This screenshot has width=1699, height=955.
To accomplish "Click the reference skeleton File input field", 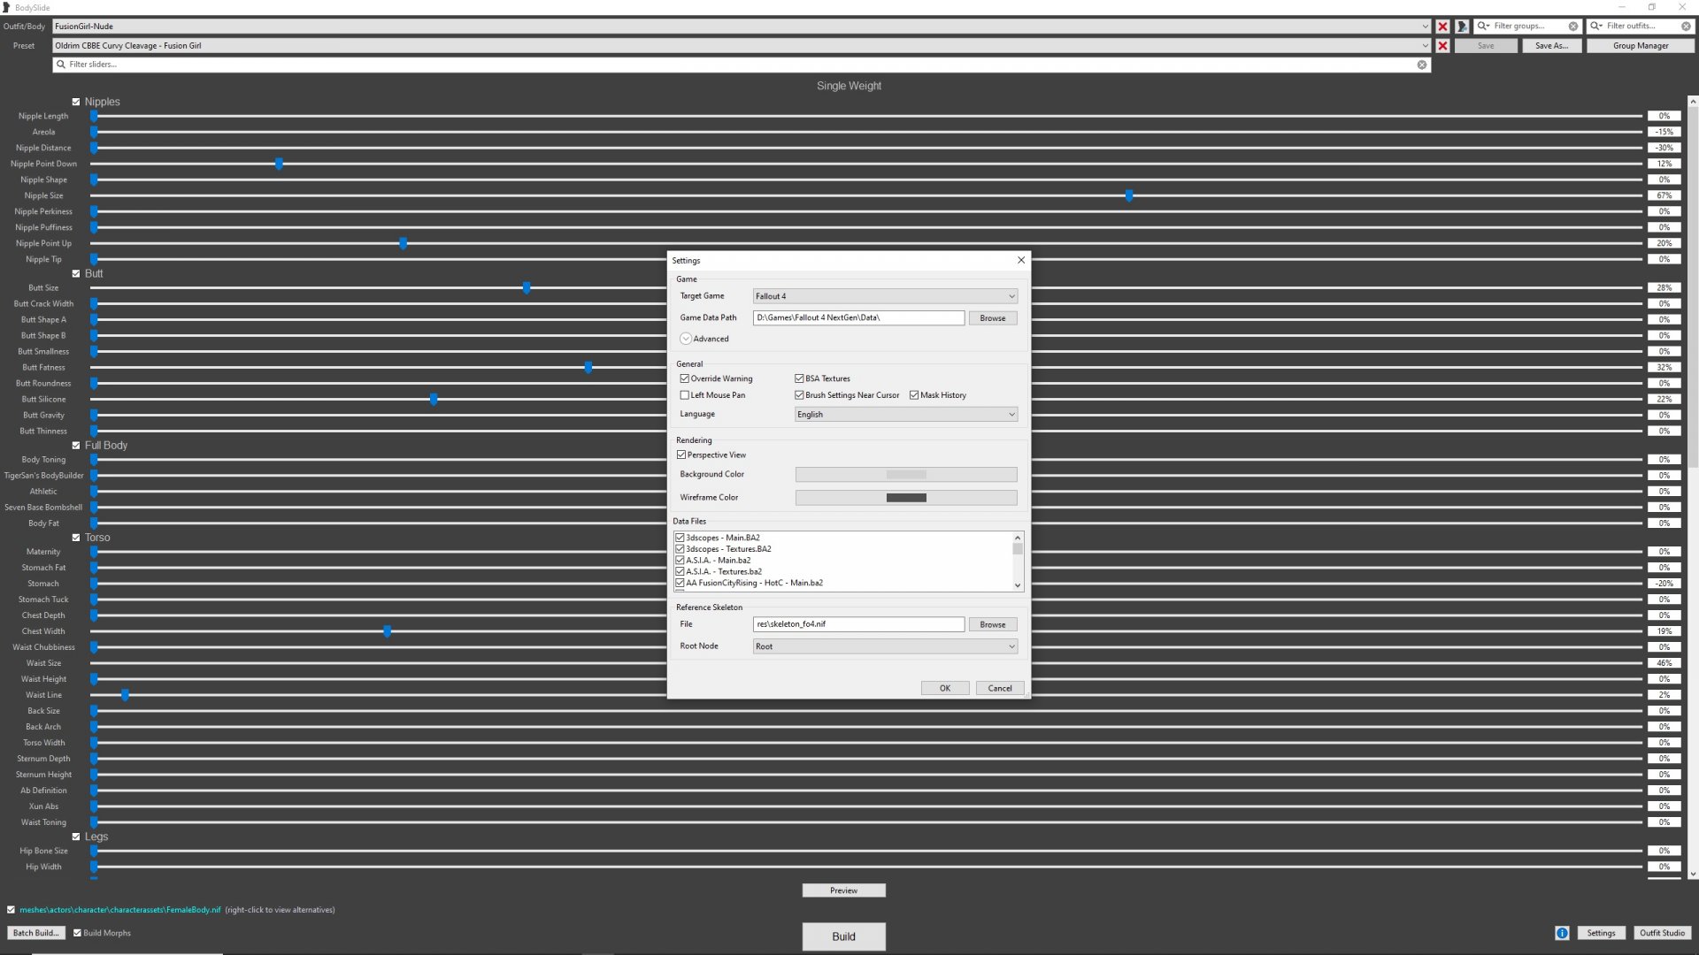I will click(x=858, y=624).
